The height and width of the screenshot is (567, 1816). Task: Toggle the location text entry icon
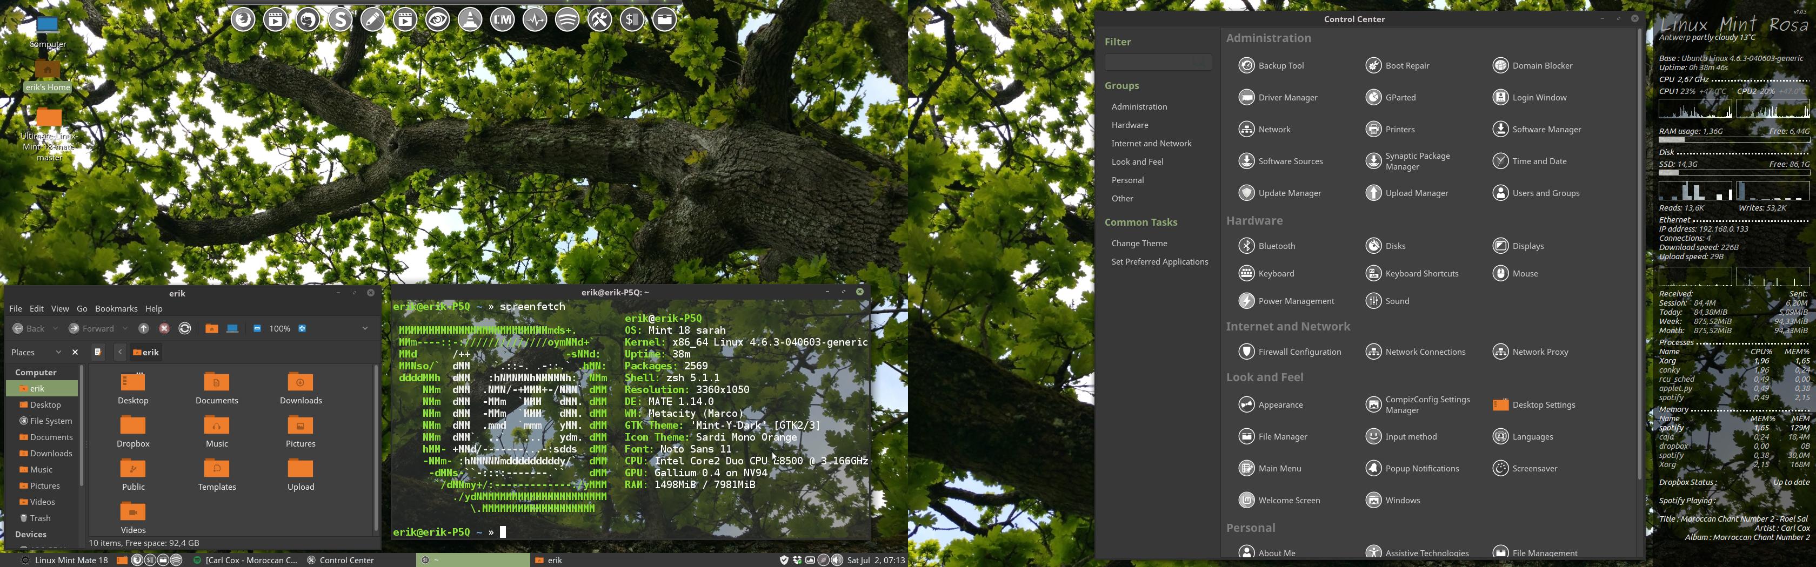point(98,352)
